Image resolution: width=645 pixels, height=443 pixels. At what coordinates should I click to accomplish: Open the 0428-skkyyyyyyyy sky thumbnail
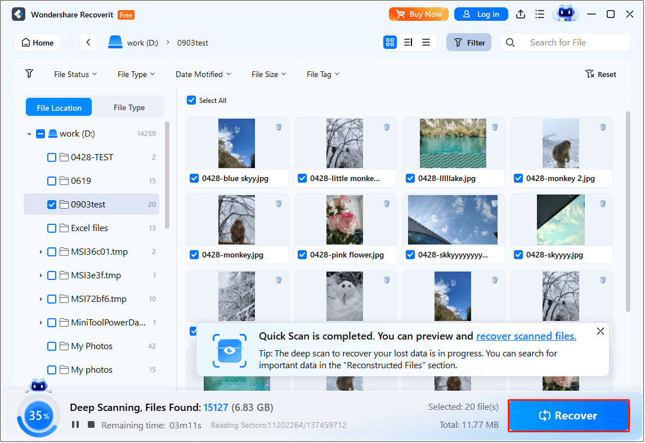[453, 220]
